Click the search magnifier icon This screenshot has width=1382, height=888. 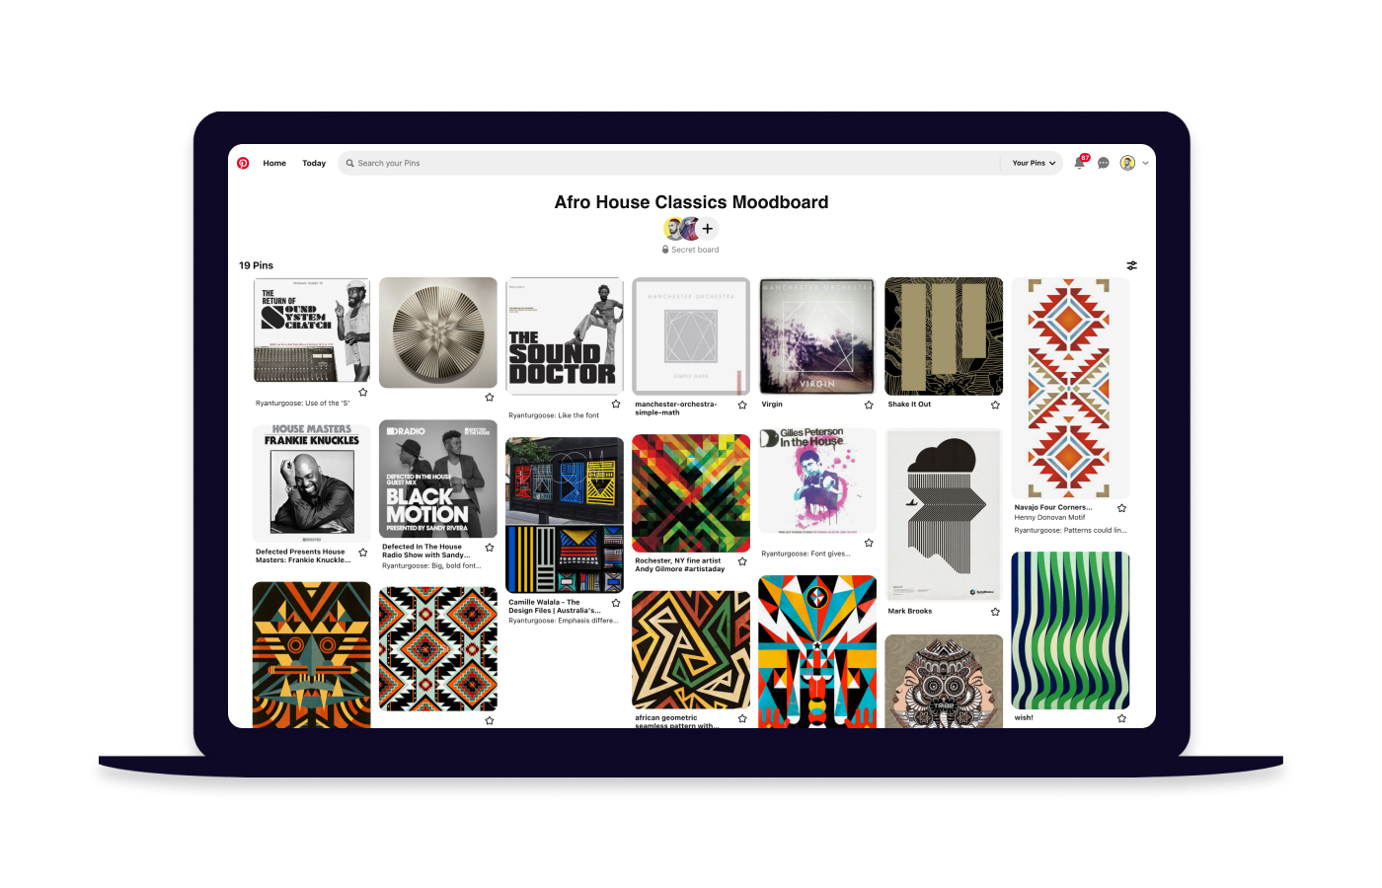point(349,163)
